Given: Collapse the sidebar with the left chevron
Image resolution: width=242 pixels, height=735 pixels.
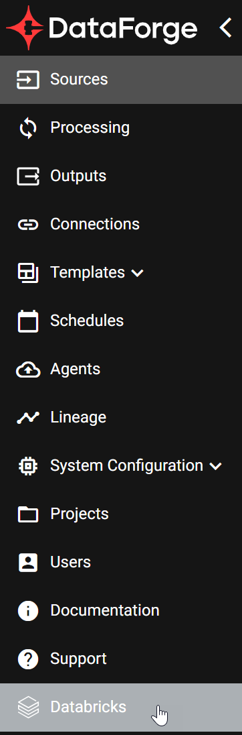Looking at the screenshot, I should coord(226,27).
